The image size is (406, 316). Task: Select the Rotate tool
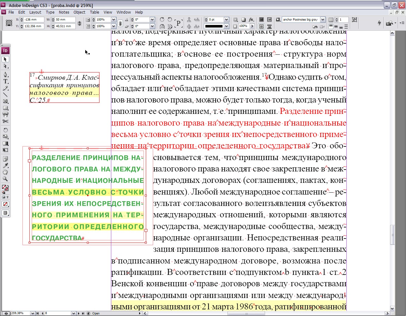coord(5,130)
